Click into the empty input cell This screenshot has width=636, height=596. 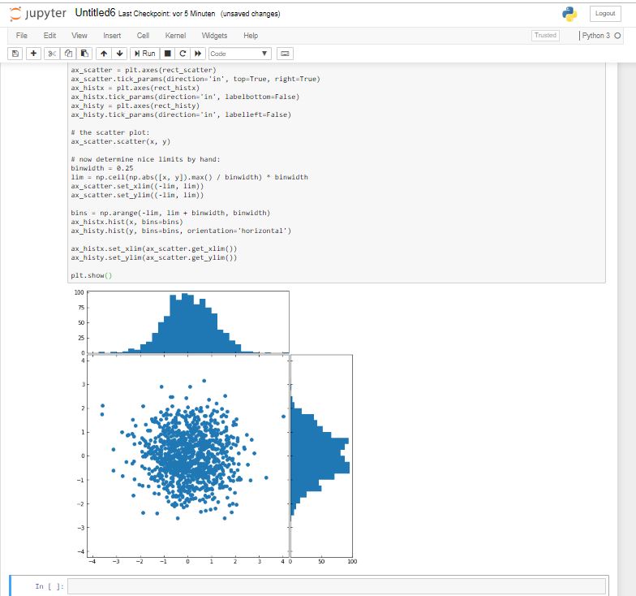click(x=336, y=586)
